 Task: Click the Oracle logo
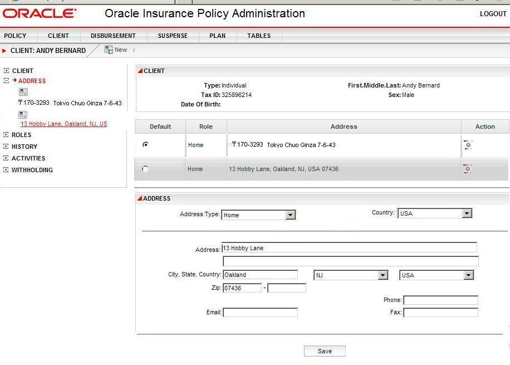click(40, 13)
